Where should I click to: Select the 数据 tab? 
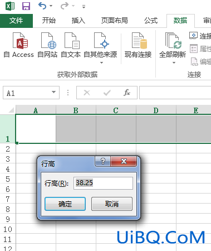point(180,21)
